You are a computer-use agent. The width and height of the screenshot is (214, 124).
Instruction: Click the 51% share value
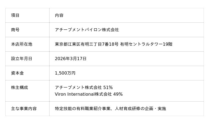coord(108,88)
